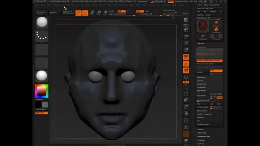Open the empty texture slot
The height and width of the screenshot is (146, 260).
coord(42,63)
